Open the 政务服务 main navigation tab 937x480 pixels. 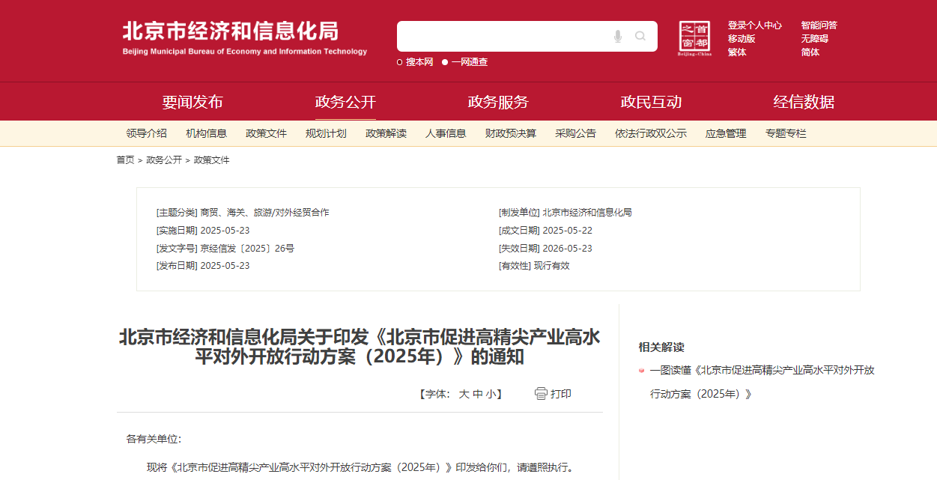coord(498,102)
